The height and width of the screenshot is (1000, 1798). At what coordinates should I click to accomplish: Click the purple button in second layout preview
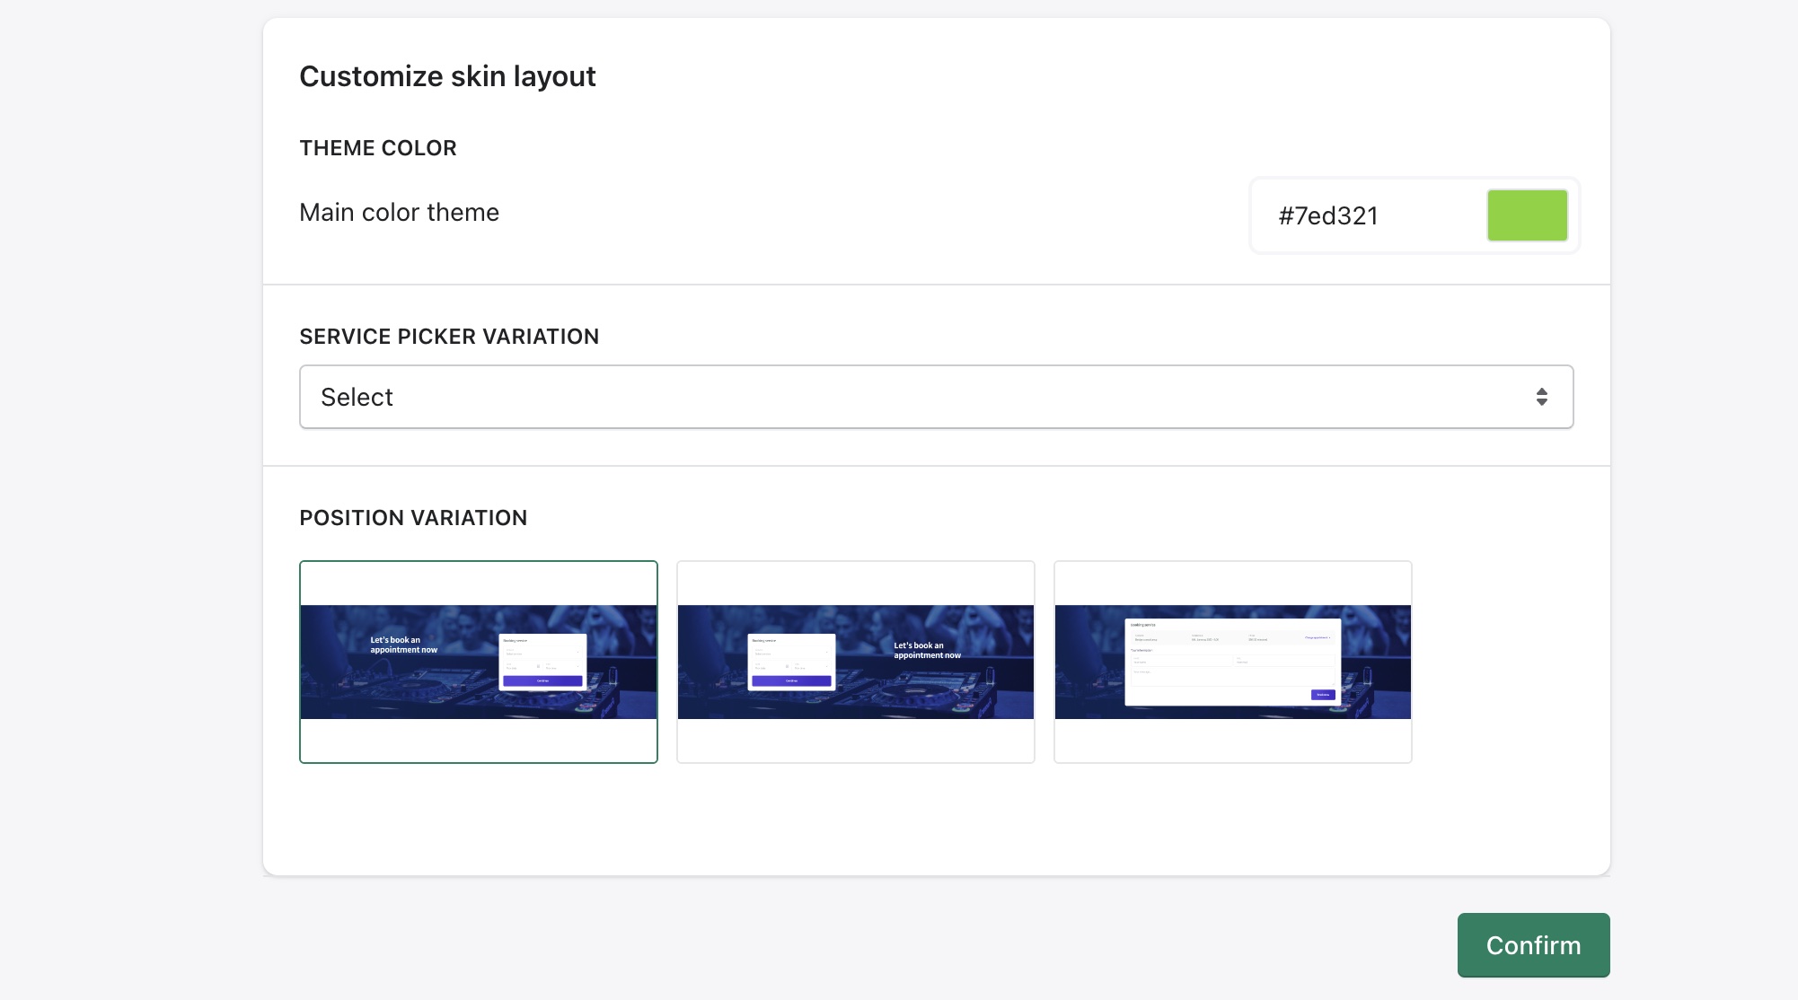click(x=791, y=680)
